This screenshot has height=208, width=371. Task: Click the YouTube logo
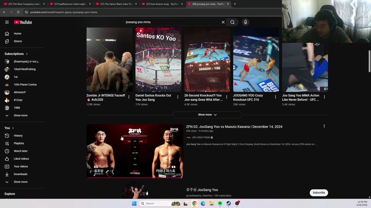[23, 22]
